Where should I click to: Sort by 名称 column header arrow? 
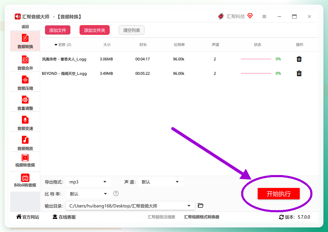pos(56,45)
